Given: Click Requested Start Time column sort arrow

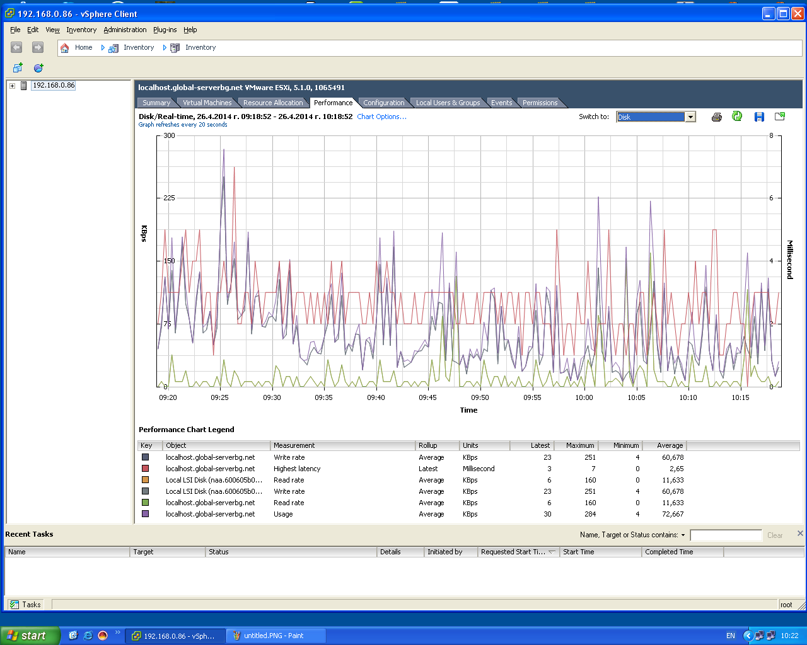Looking at the screenshot, I should 552,552.
